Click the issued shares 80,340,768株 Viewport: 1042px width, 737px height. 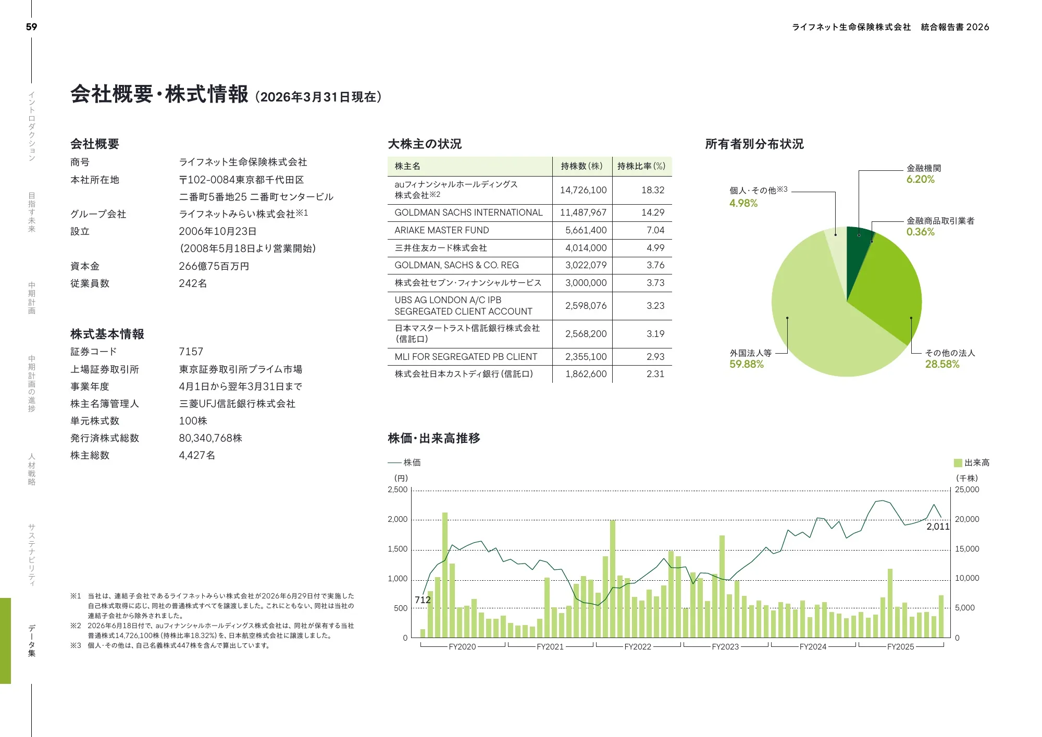(x=210, y=438)
